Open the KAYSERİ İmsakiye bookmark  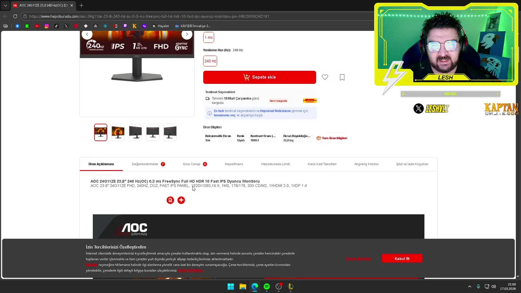click(193, 26)
